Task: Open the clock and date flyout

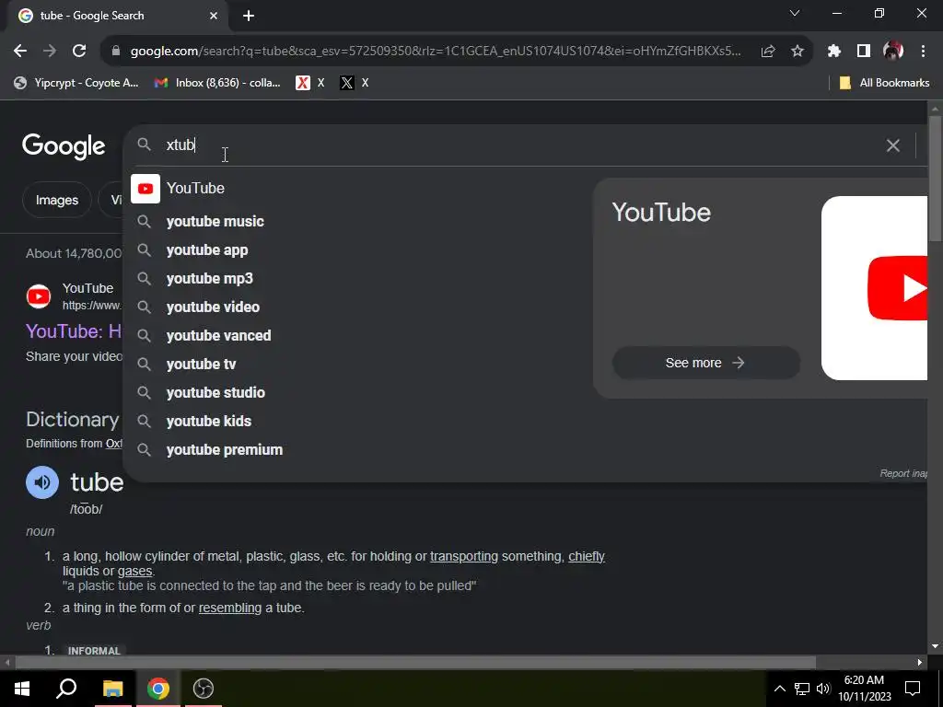Action: tap(864, 689)
